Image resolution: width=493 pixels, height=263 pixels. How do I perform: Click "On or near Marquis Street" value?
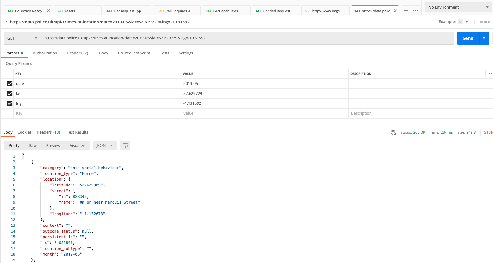click(109, 202)
